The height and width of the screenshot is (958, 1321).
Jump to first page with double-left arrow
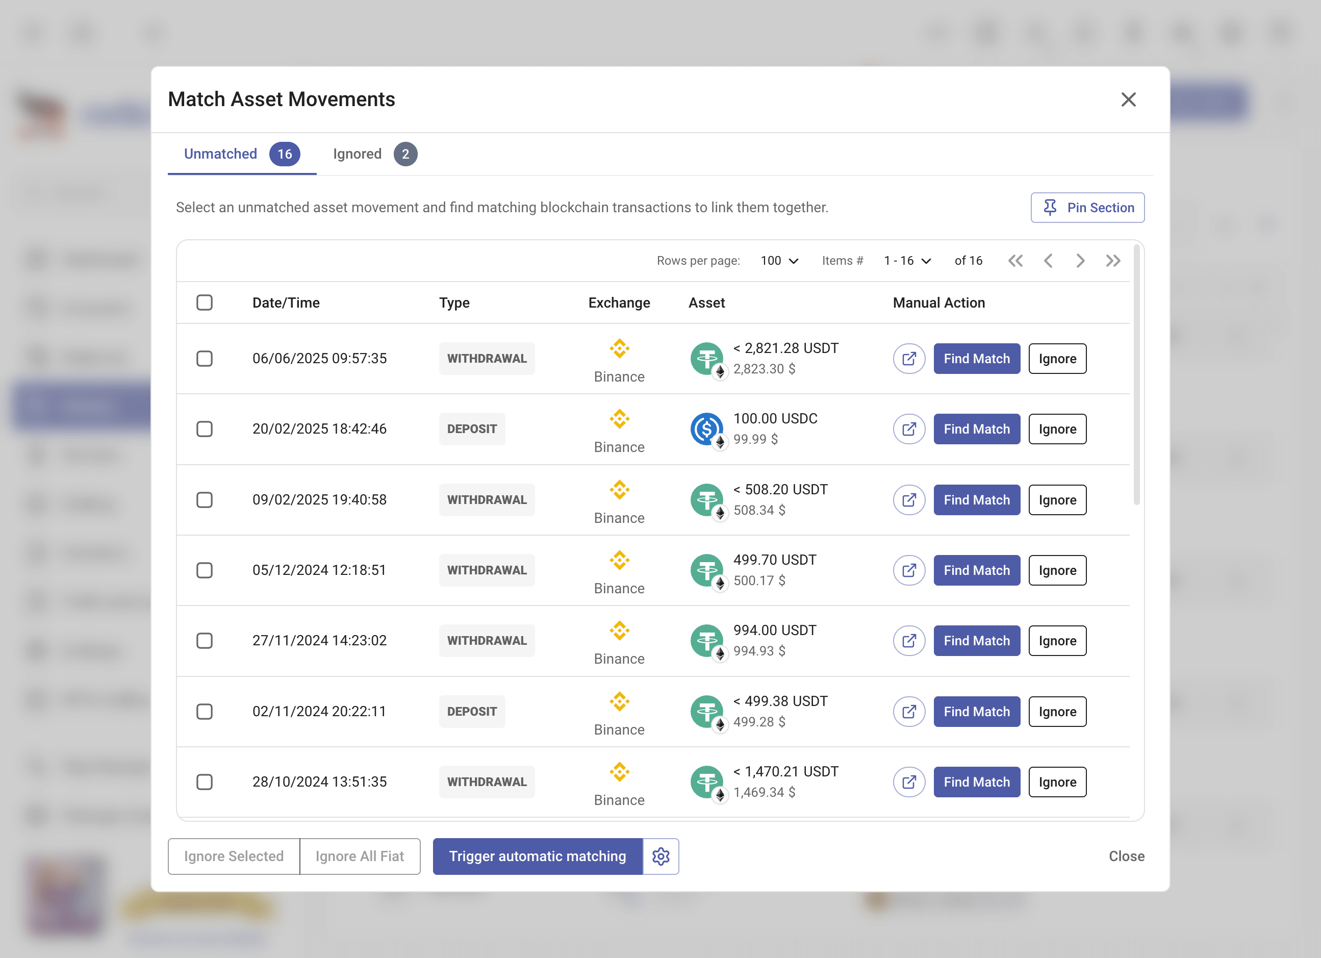pos(1016,260)
